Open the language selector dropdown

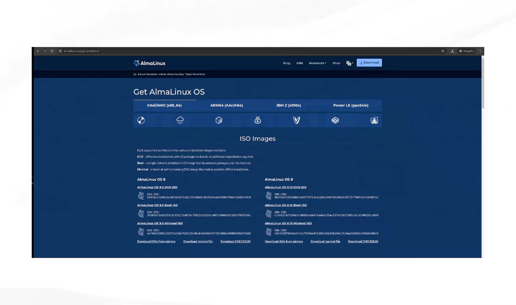(350, 63)
